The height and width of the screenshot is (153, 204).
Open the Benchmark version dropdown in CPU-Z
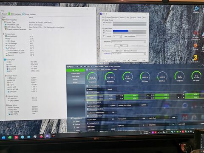pos(144,42)
